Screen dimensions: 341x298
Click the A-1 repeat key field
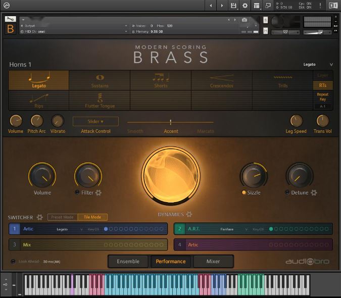coord(323,106)
